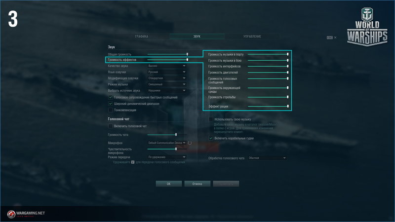Click Громкость окружающей среды slider
395x222 pixels.
[268, 88]
